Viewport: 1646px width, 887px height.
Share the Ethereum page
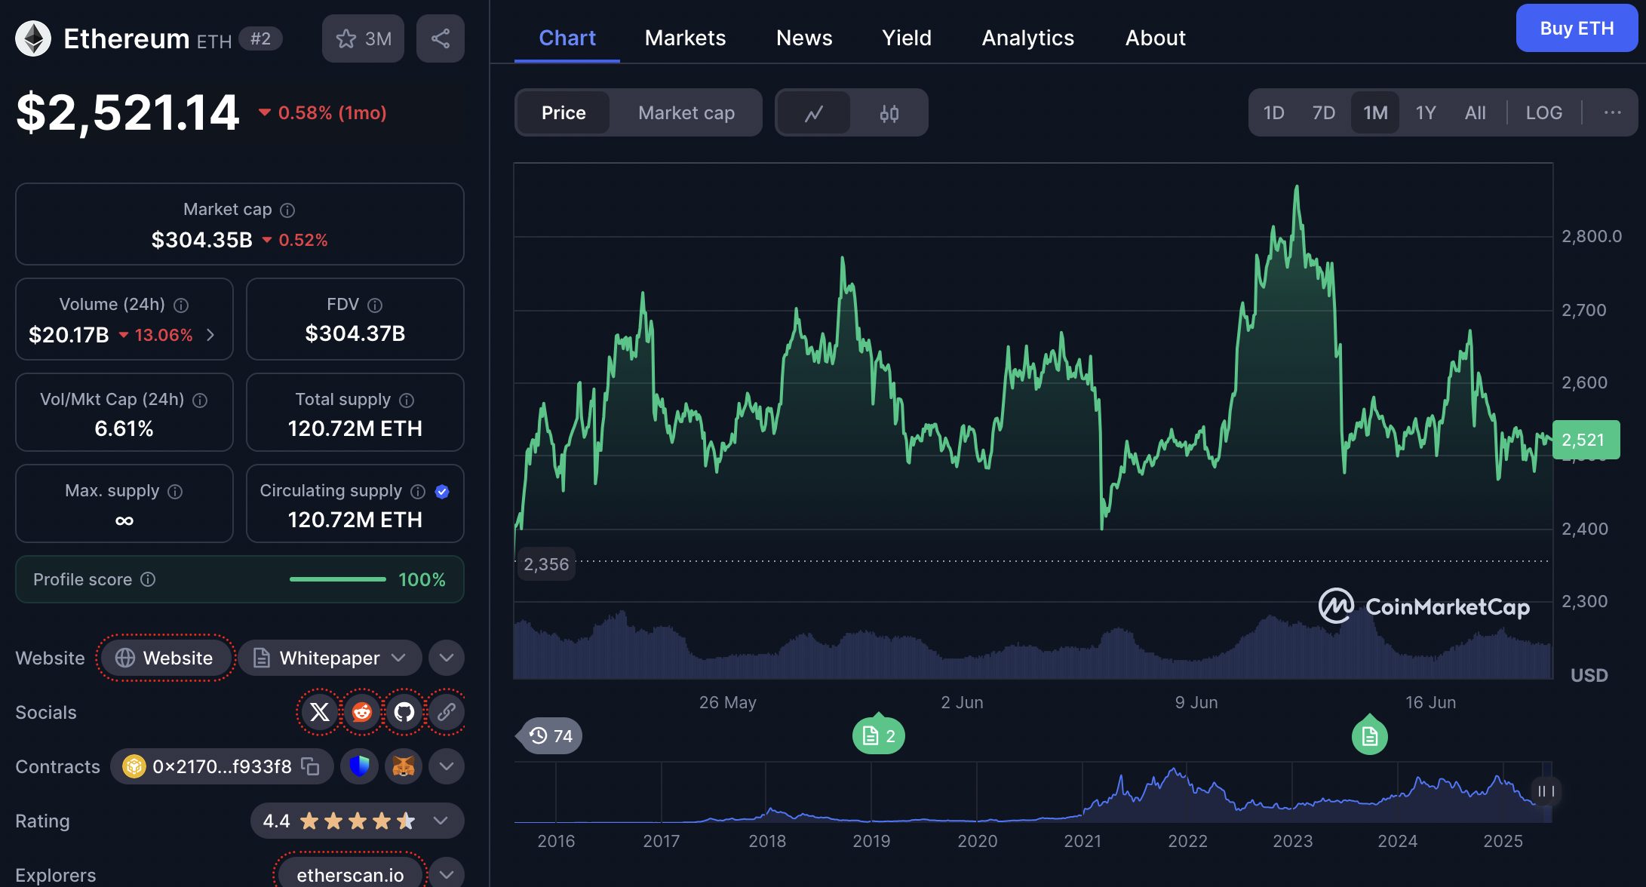pyautogui.click(x=441, y=38)
